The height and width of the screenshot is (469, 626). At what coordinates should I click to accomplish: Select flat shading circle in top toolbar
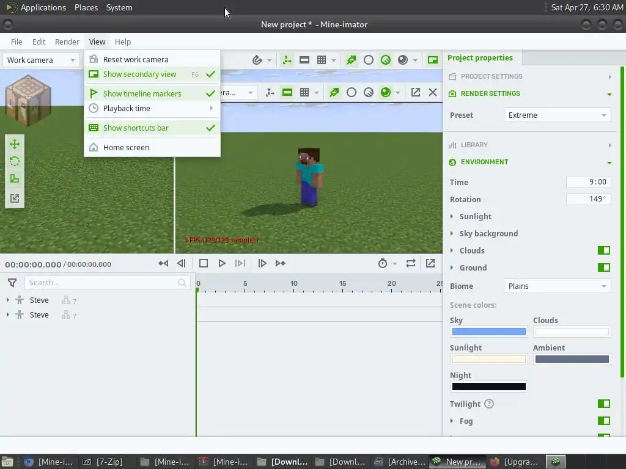[369, 60]
